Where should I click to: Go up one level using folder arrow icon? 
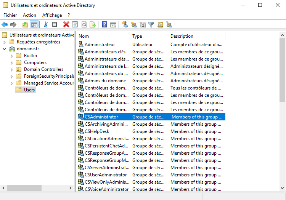(x=25, y=24)
